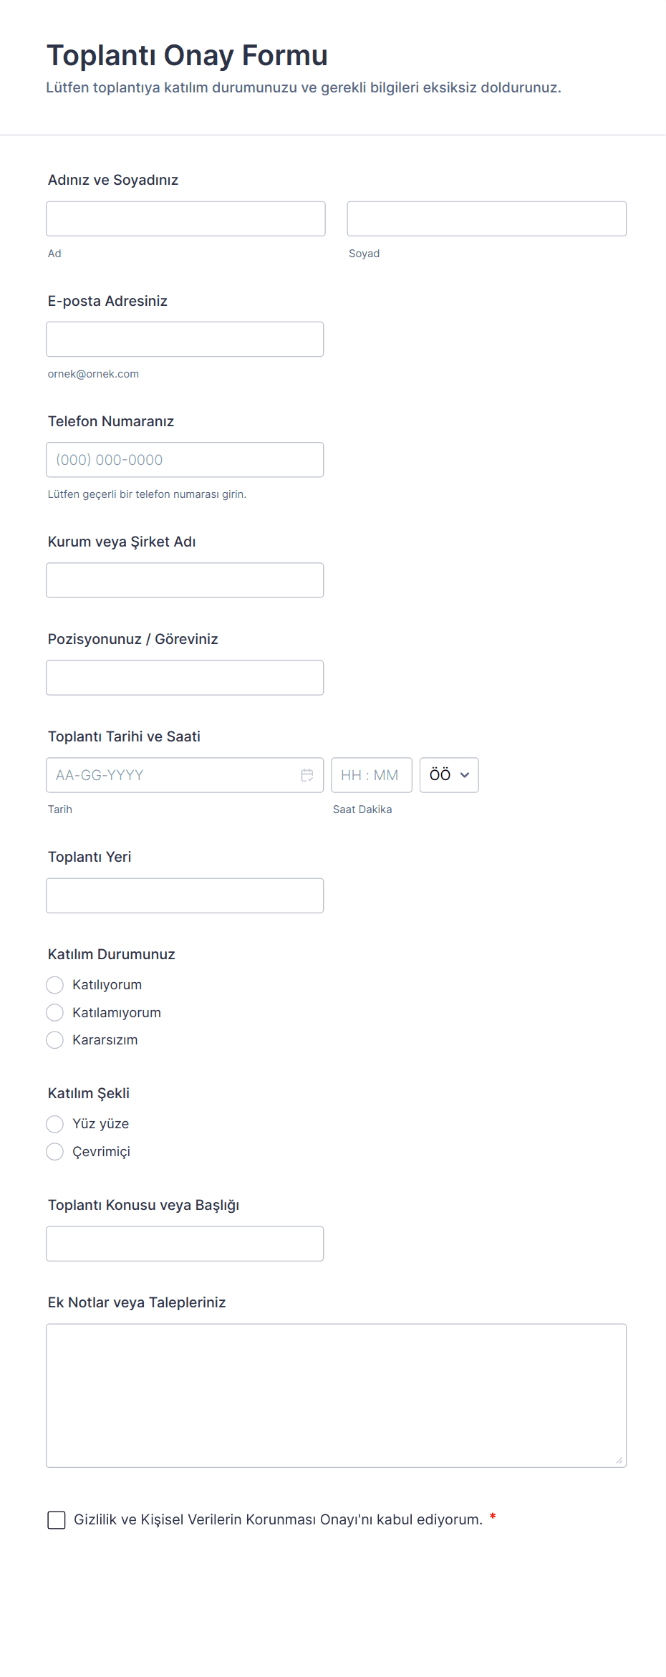Click the E-posta Adresiniz input
The width and height of the screenshot is (666, 1677).
(185, 340)
